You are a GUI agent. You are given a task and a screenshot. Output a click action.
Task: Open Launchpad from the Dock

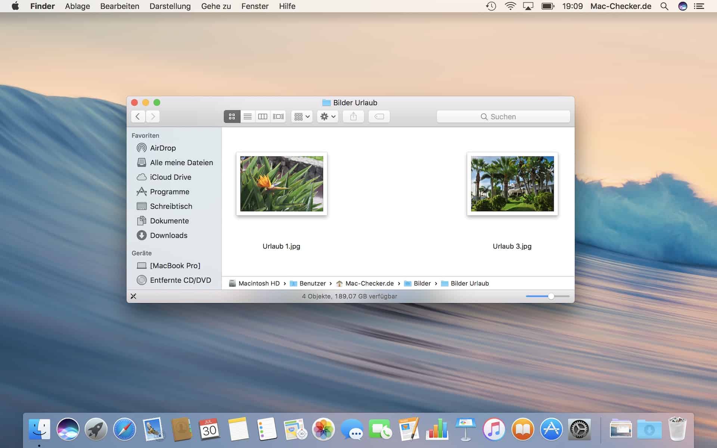point(96,429)
